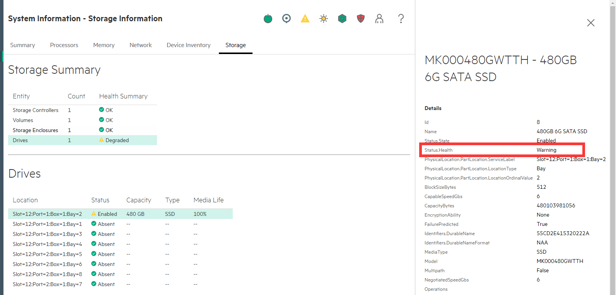Select drive row Slot=12:Port=1:Box=1:Bay=3
Screen dimensions: 616x295
[x=120, y=234]
